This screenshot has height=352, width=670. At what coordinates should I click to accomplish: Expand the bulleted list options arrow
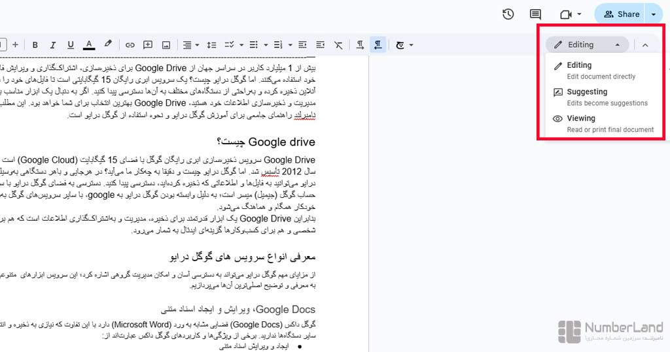click(266, 45)
